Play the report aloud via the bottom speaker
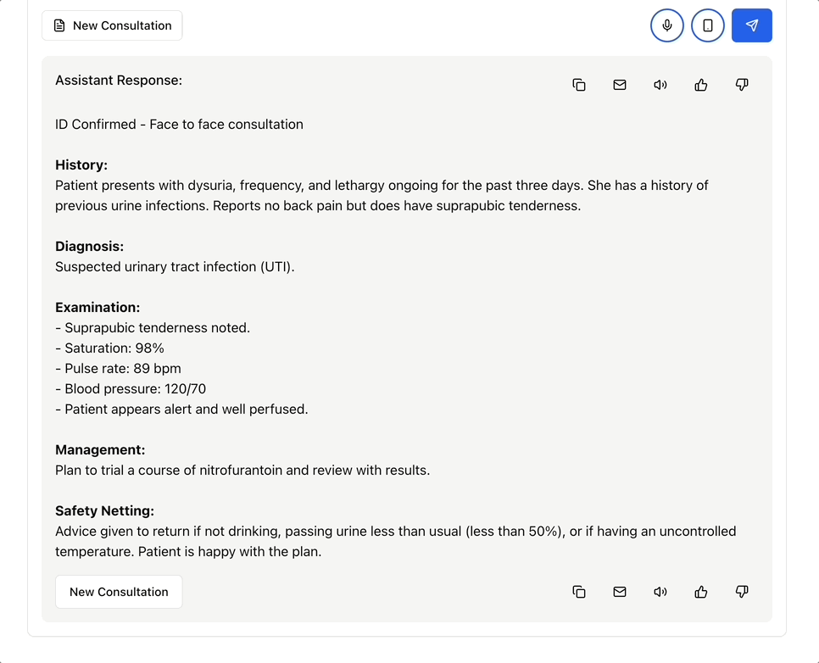Viewport: 819px width, 663px height. [x=660, y=592]
